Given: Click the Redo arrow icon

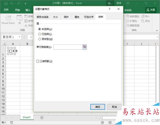Looking at the screenshot, I should [x=19, y=4].
